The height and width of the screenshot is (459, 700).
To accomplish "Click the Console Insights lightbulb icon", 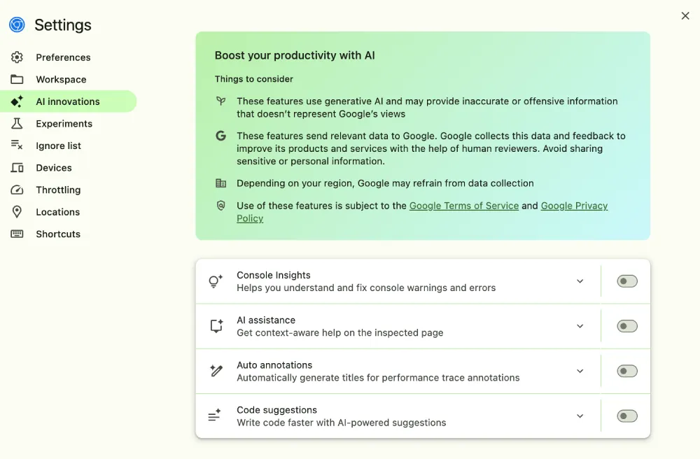I will point(216,281).
